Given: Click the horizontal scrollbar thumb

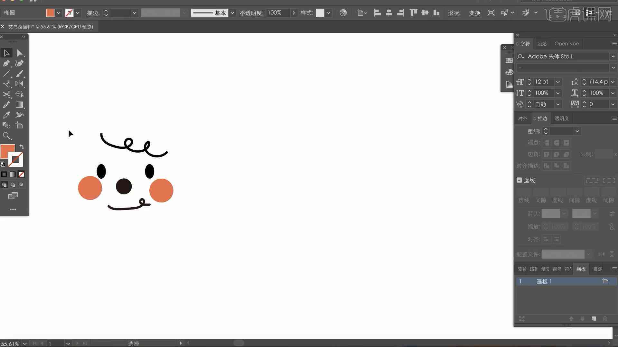Looking at the screenshot, I should (239, 343).
